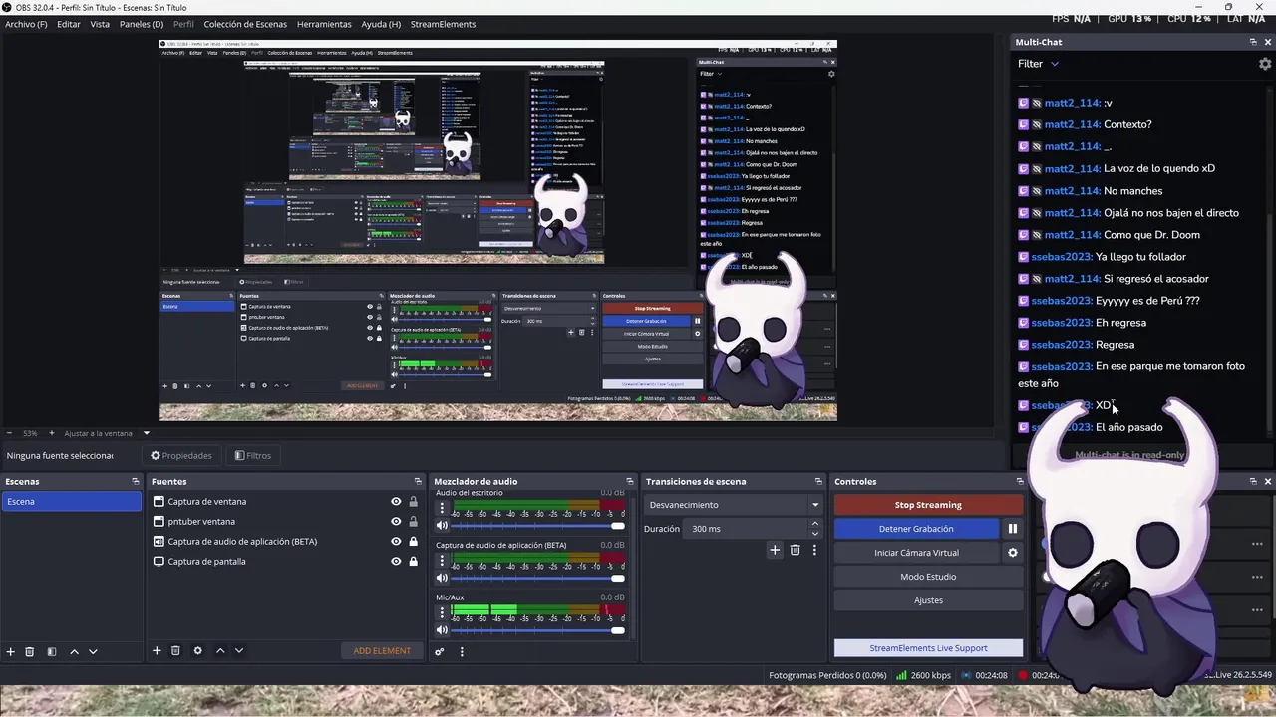Click the ADD ELEMENT button
The height and width of the screenshot is (717, 1276).
[x=382, y=651]
